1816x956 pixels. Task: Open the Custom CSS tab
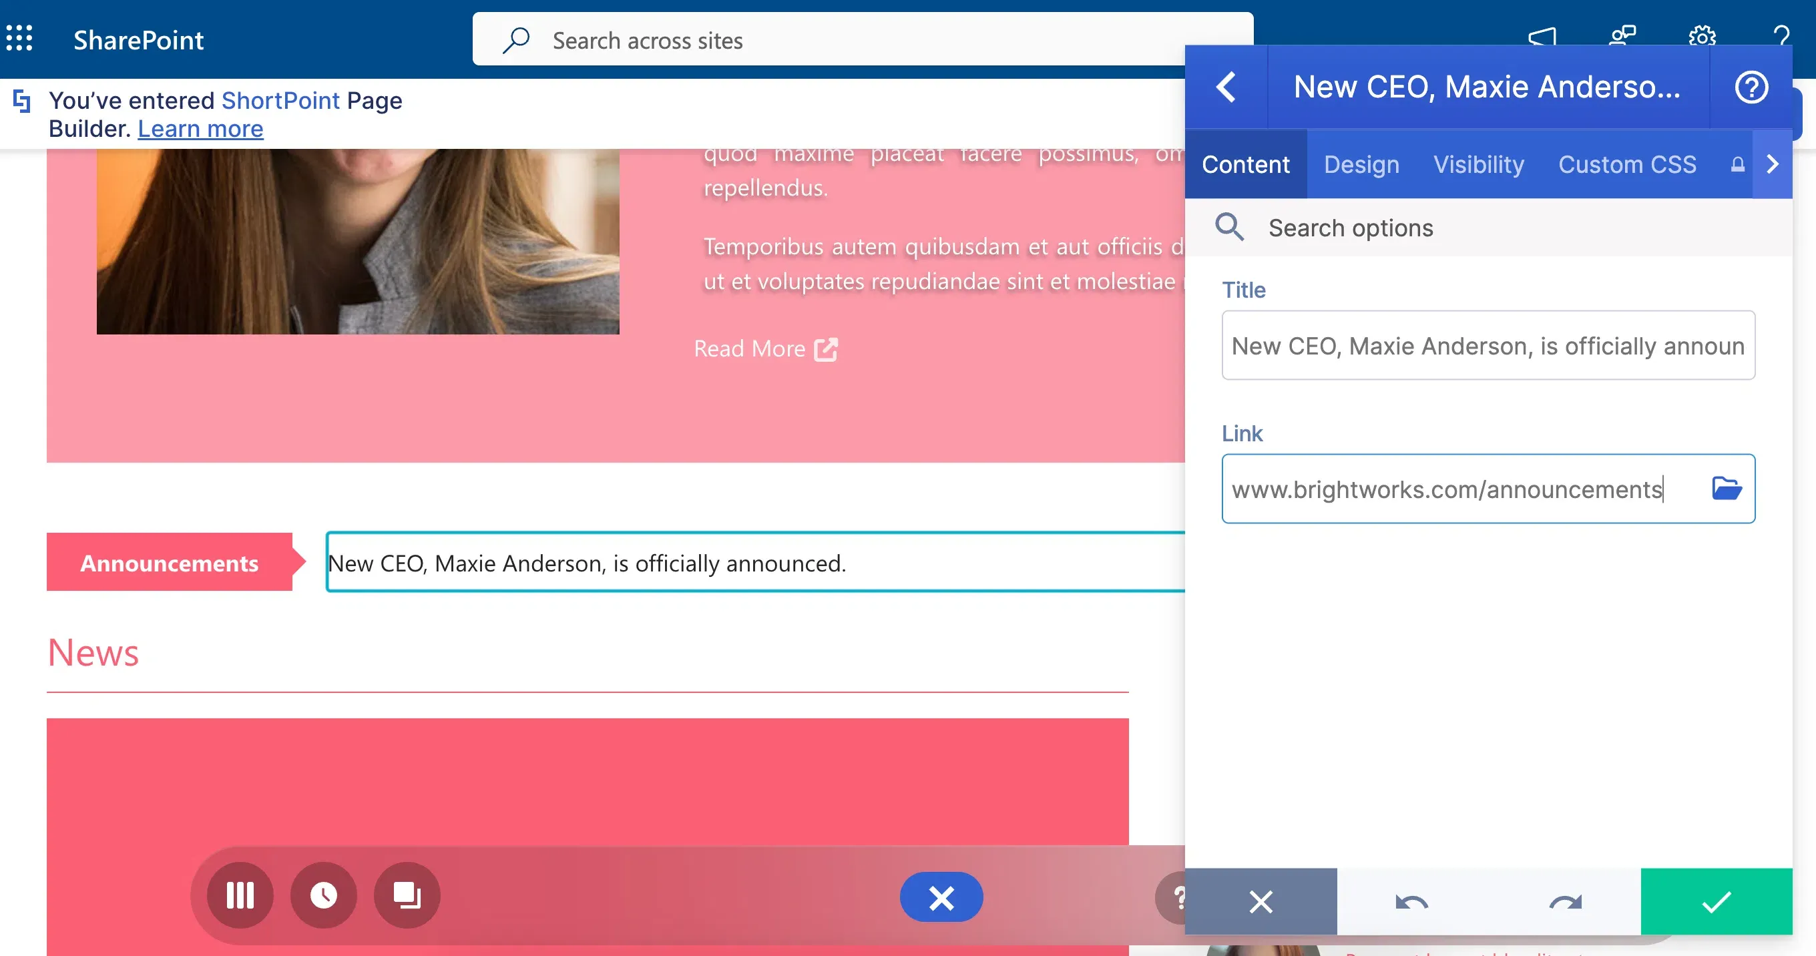pos(1627,164)
